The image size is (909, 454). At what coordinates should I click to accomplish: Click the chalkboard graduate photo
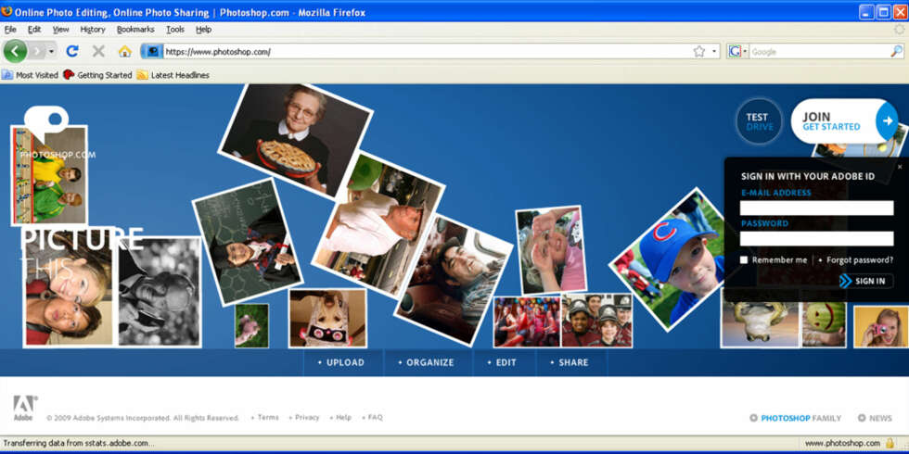[248, 241]
